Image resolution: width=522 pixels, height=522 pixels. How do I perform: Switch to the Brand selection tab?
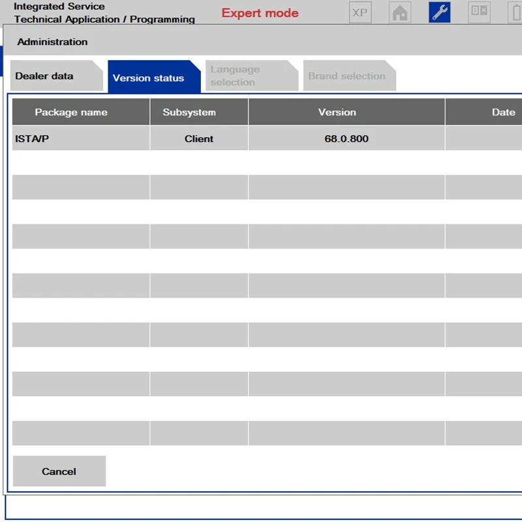[350, 76]
